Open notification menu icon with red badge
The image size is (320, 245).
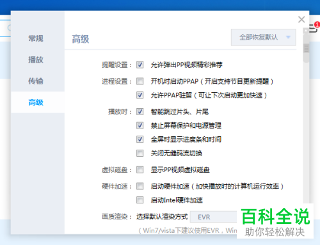click(314, 28)
